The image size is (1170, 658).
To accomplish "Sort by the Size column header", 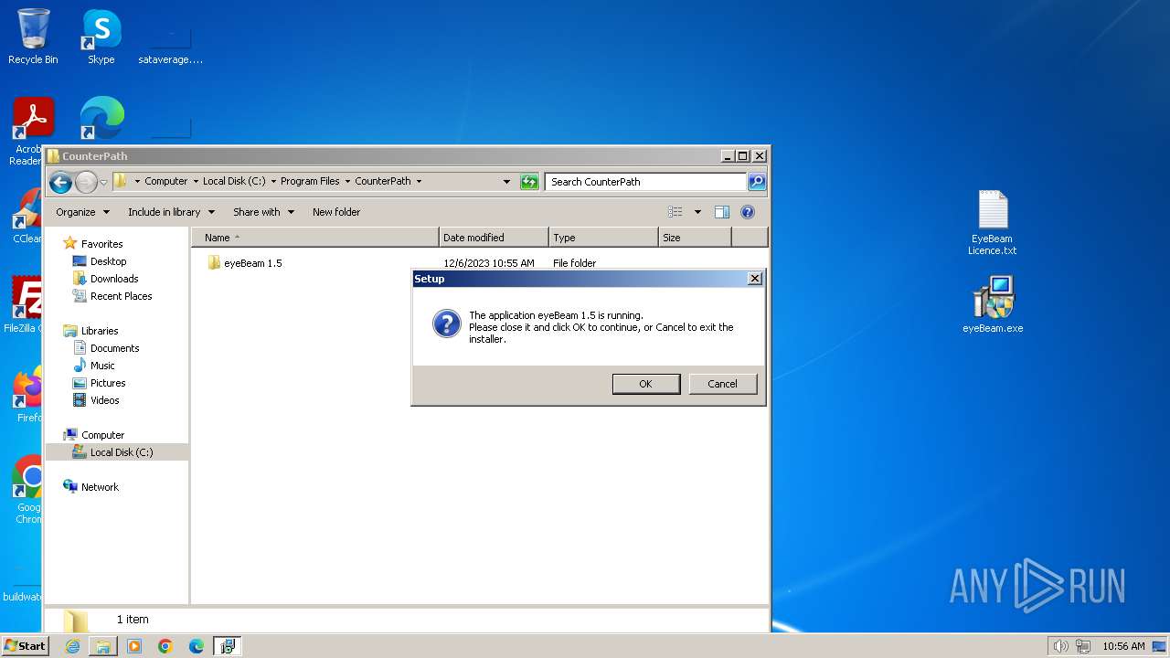I will [x=695, y=238].
